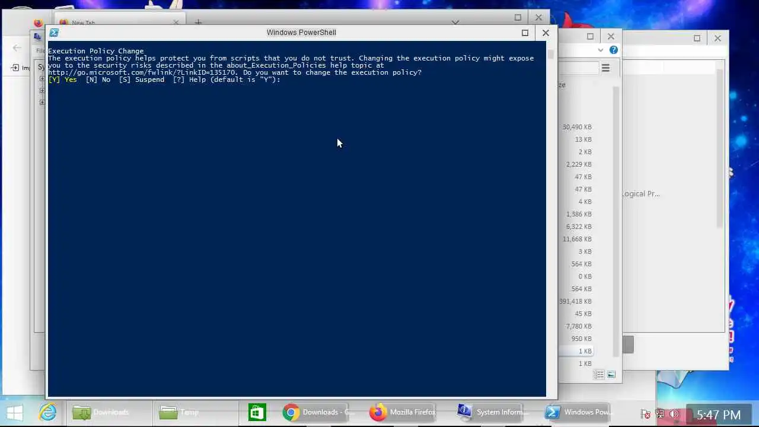The width and height of the screenshot is (759, 427).
Task: Select the 13 KB file size entry
Action: (583, 139)
